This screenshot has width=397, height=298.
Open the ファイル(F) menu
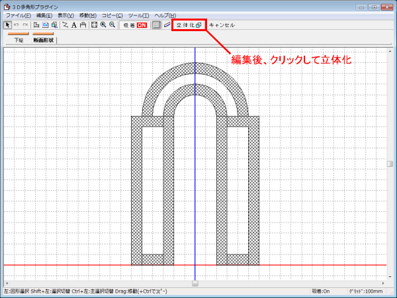coord(18,15)
